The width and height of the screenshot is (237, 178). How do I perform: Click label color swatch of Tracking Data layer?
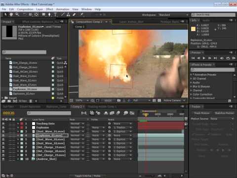22,124
